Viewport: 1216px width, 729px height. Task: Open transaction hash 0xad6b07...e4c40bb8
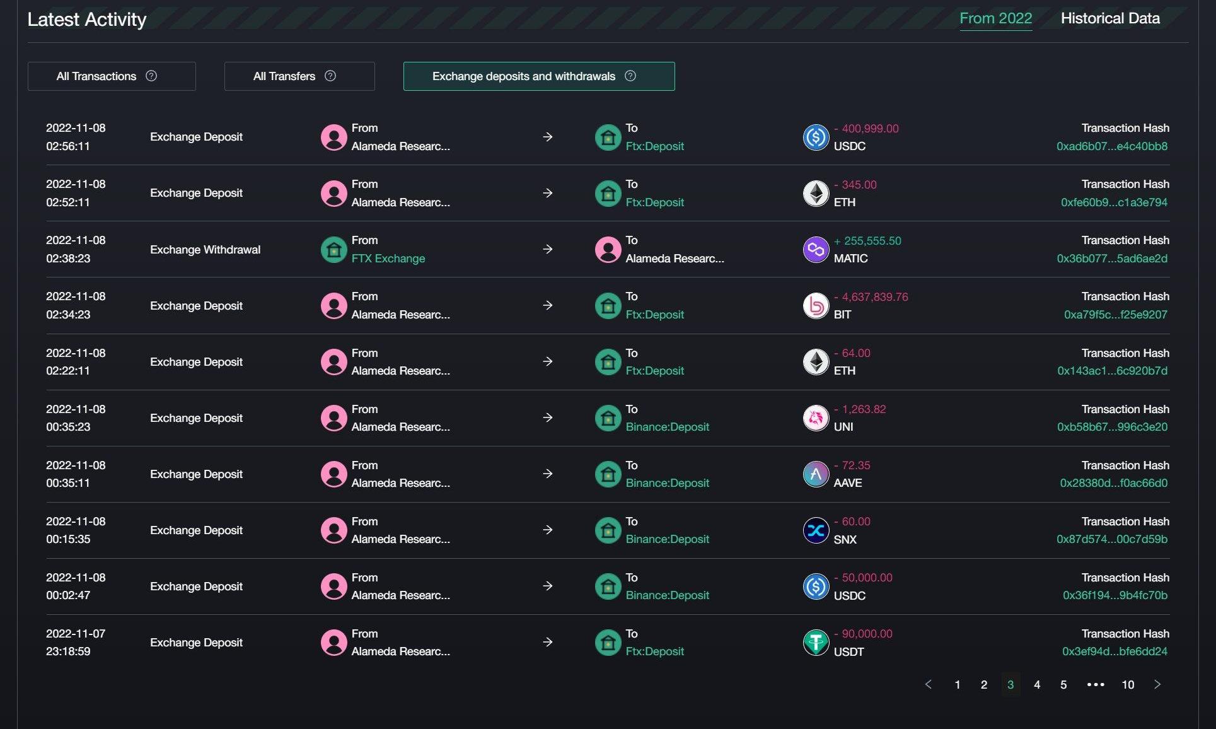pyautogui.click(x=1111, y=146)
